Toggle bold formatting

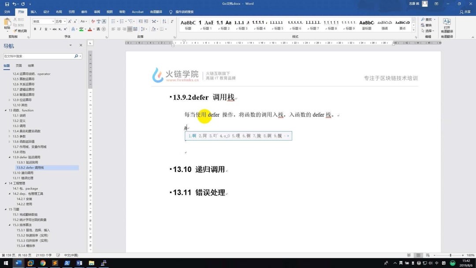[35, 30]
